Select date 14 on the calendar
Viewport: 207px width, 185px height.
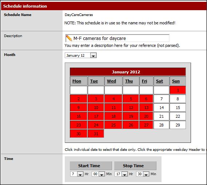point(161,108)
